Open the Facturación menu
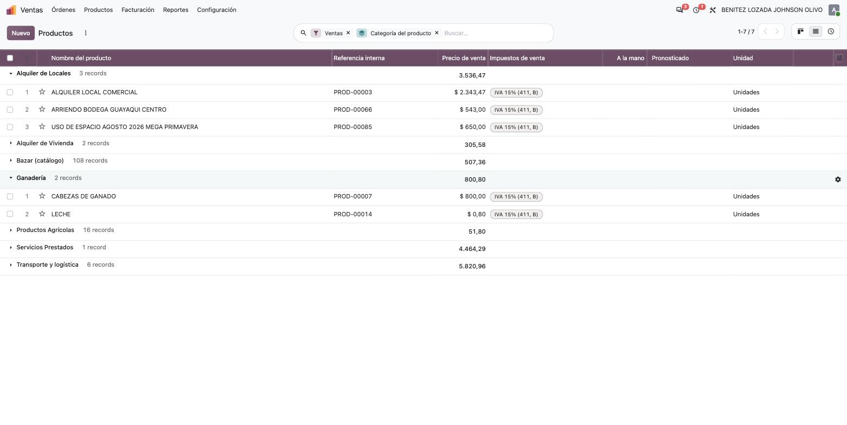Viewport: 847px width, 425px height. 138,10
